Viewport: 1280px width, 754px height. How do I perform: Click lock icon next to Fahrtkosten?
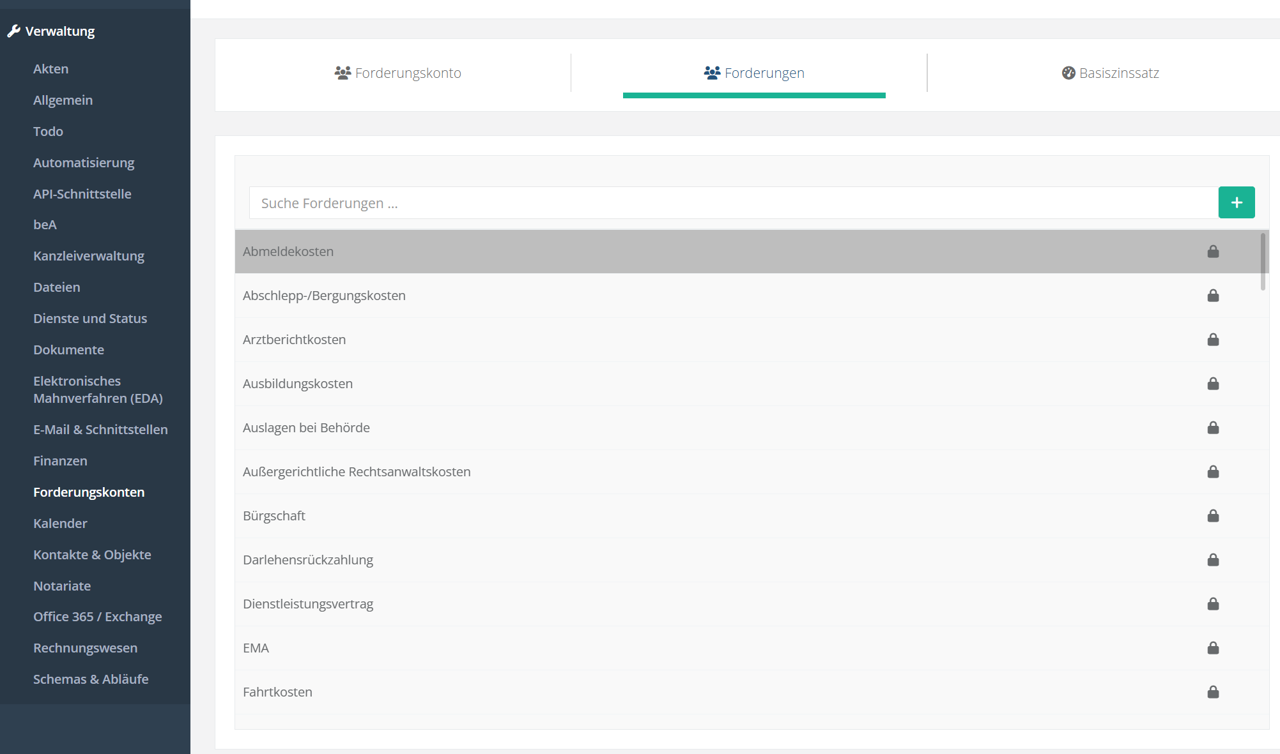click(x=1213, y=692)
